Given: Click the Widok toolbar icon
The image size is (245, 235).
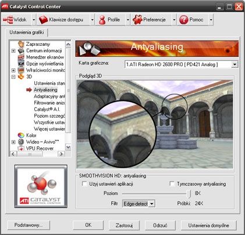Looking at the screenshot, I should tap(8, 20).
